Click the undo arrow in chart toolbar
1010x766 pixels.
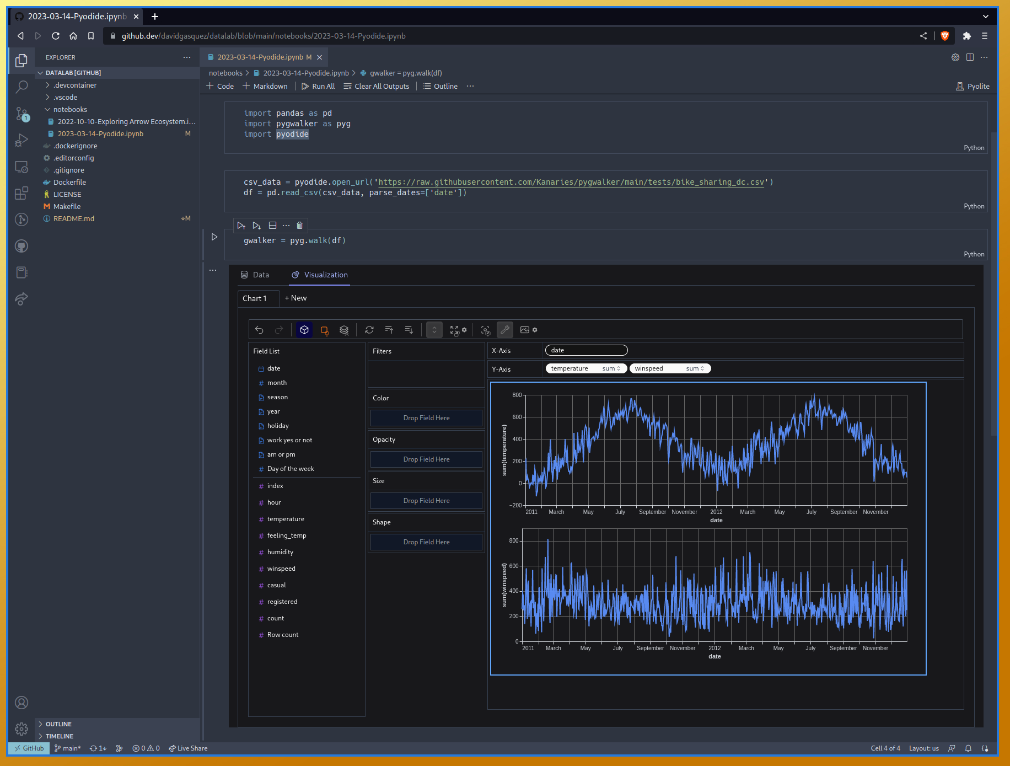point(259,330)
